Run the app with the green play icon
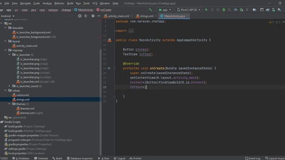 (206, 10)
